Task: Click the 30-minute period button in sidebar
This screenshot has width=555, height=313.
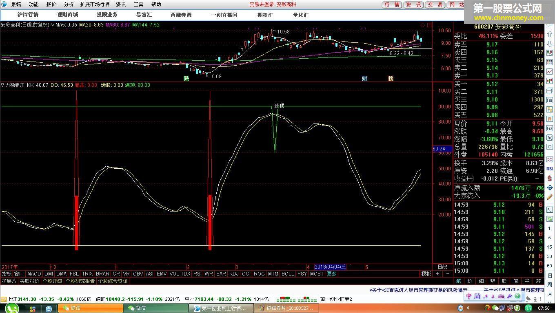Action: click(549, 256)
